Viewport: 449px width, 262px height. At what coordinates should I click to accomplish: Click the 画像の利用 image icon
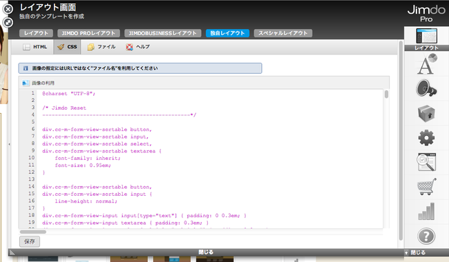point(26,83)
